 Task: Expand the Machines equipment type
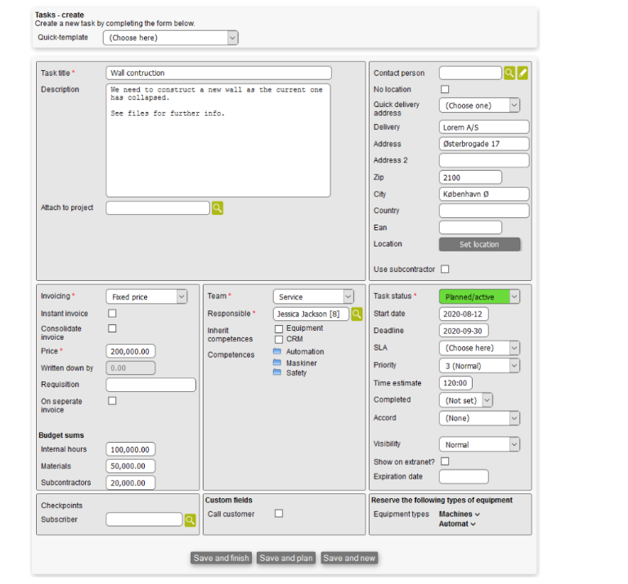click(x=460, y=515)
